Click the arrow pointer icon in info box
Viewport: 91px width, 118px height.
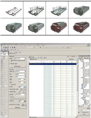[20, 53]
